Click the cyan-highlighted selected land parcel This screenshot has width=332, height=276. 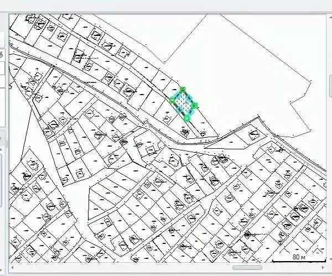(184, 104)
